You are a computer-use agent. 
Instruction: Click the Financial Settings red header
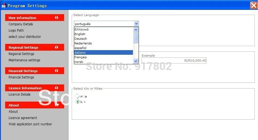(x=35, y=71)
